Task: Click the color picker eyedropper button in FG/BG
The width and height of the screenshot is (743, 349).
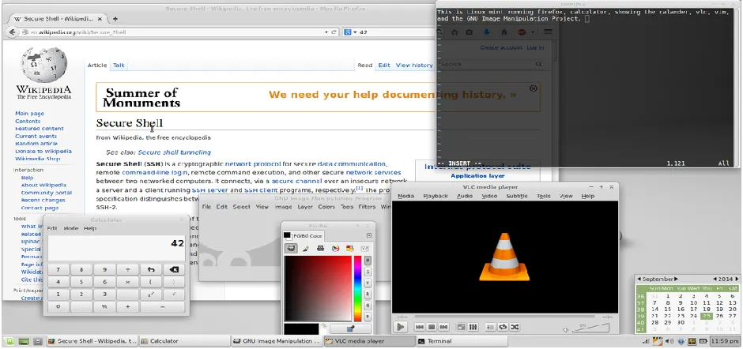Action: 351,328
